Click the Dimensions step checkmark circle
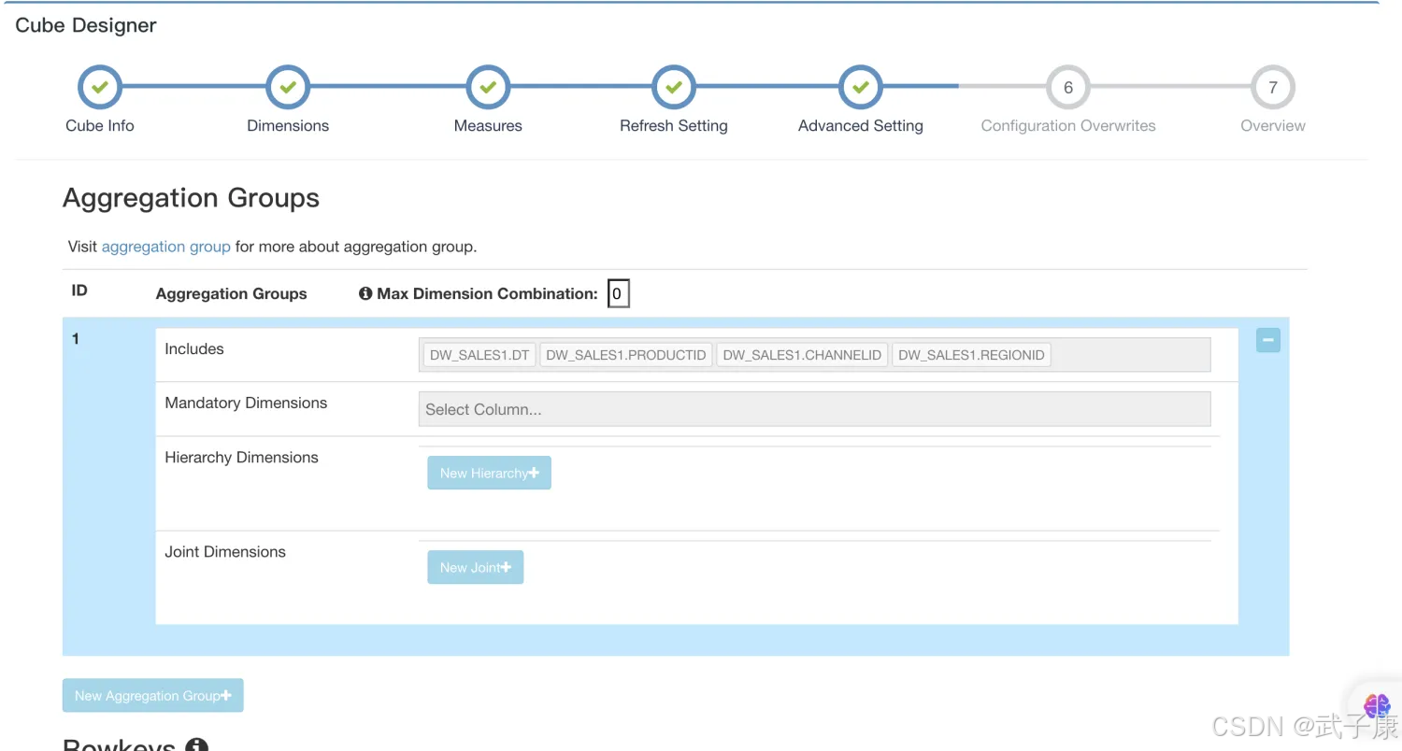1402x751 pixels. click(288, 88)
